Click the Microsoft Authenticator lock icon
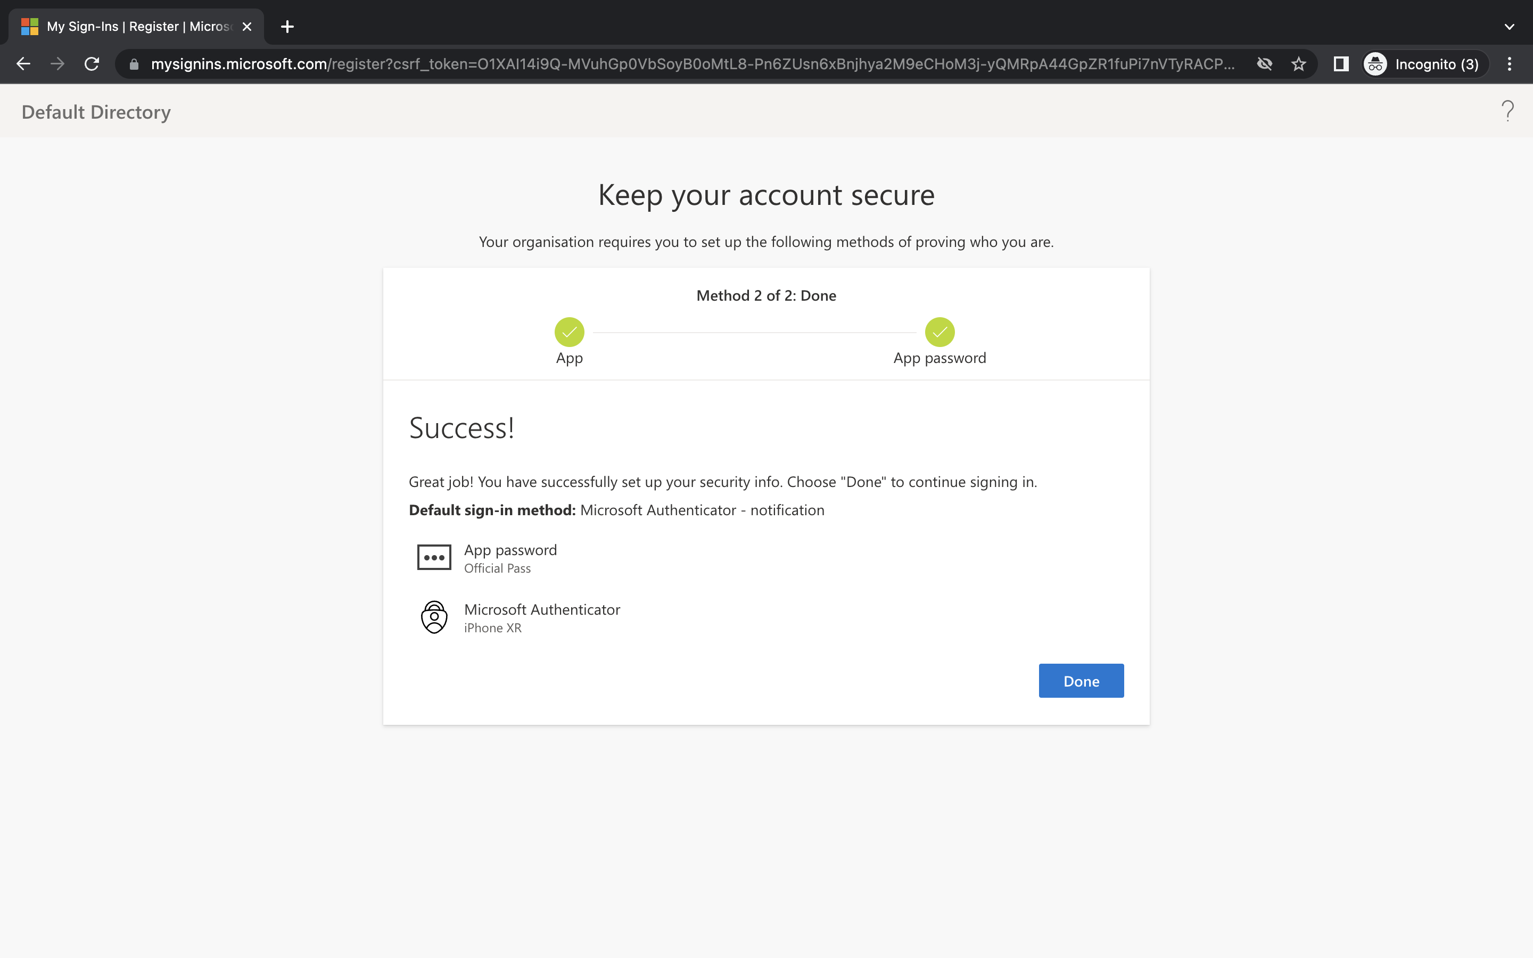1533x958 pixels. pyautogui.click(x=434, y=616)
